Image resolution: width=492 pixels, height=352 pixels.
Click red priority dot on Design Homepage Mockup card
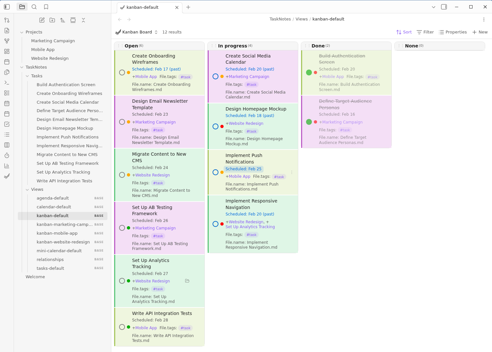pos(222,126)
